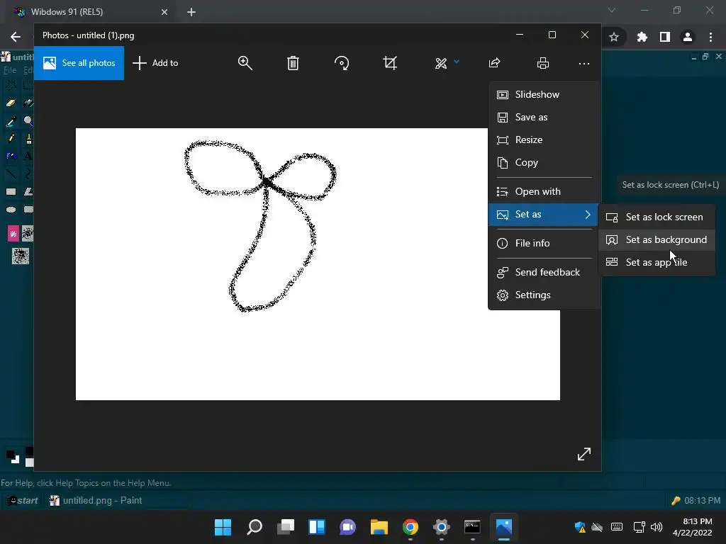Screen dimensions: 726x544
Task: Choose Set as lock screen
Action: click(x=657, y=217)
